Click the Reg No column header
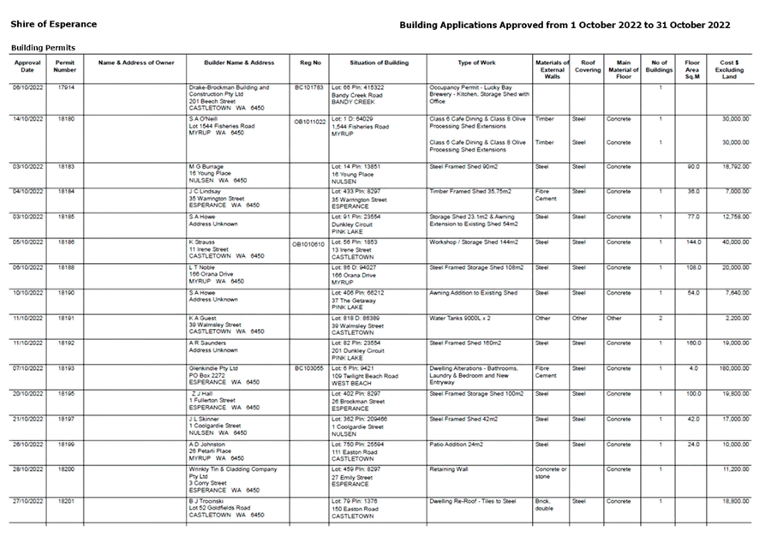The image size is (777, 549). tap(310, 63)
